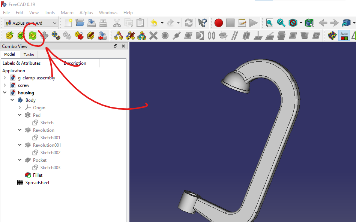The height and width of the screenshot is (222, 356).
Task: Edit the imported part pencil icon
Action: tap(90, 36)
